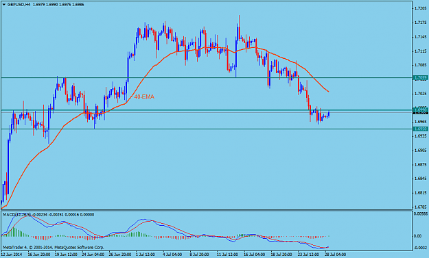The image size is (429, 258).
Task: Click the 12 Jun 2014 date label
Action: pyautogui.click(x=11, y=255)
